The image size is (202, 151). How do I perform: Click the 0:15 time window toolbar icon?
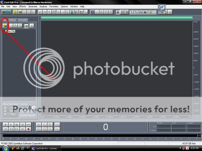point(140,12)
